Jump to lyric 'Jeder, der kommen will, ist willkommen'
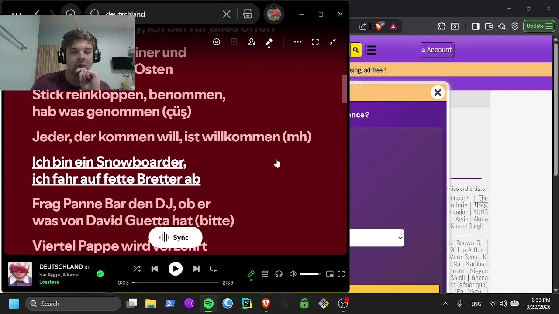 pos(172,137)
